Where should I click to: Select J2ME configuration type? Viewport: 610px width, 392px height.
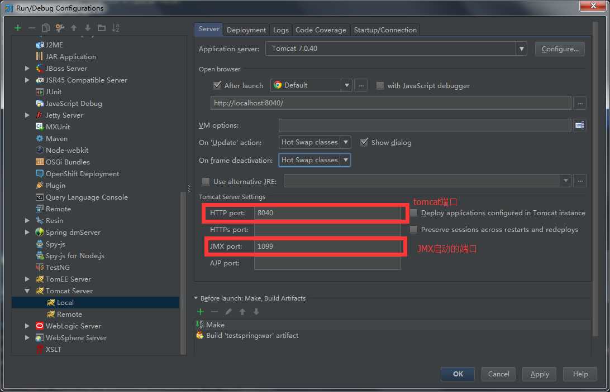pos(54,45)
